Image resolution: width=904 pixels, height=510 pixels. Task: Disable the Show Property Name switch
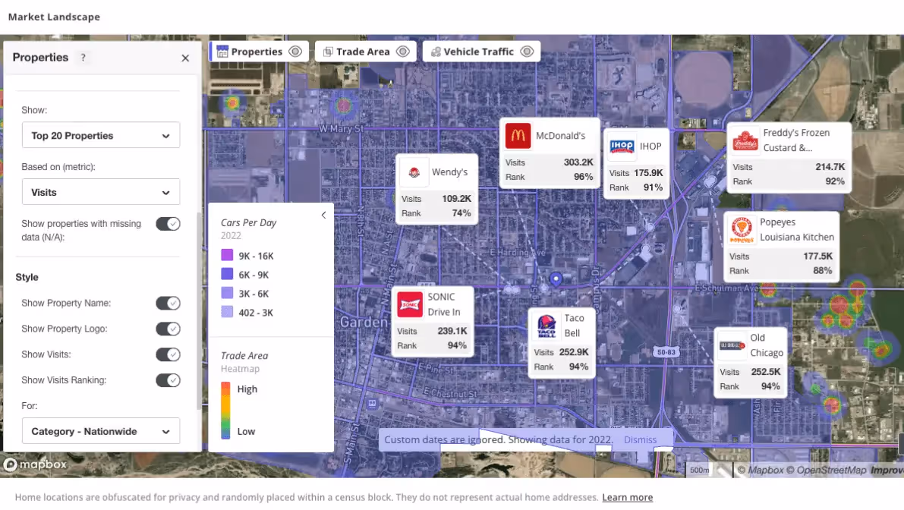168,303
